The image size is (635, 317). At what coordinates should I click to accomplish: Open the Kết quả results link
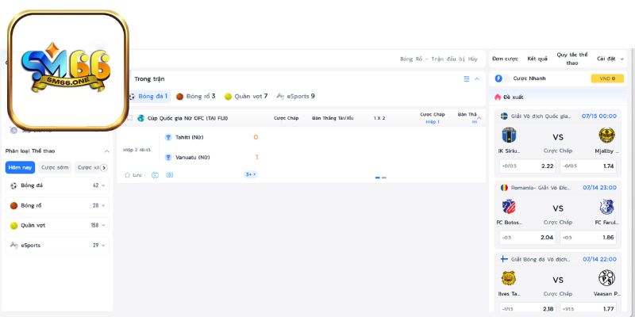click(x=537, y=59)
